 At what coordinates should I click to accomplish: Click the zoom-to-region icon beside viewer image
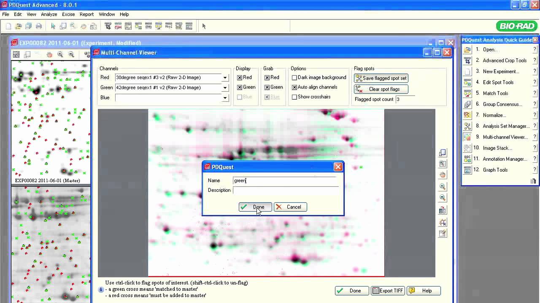click(x=443, y=164)
